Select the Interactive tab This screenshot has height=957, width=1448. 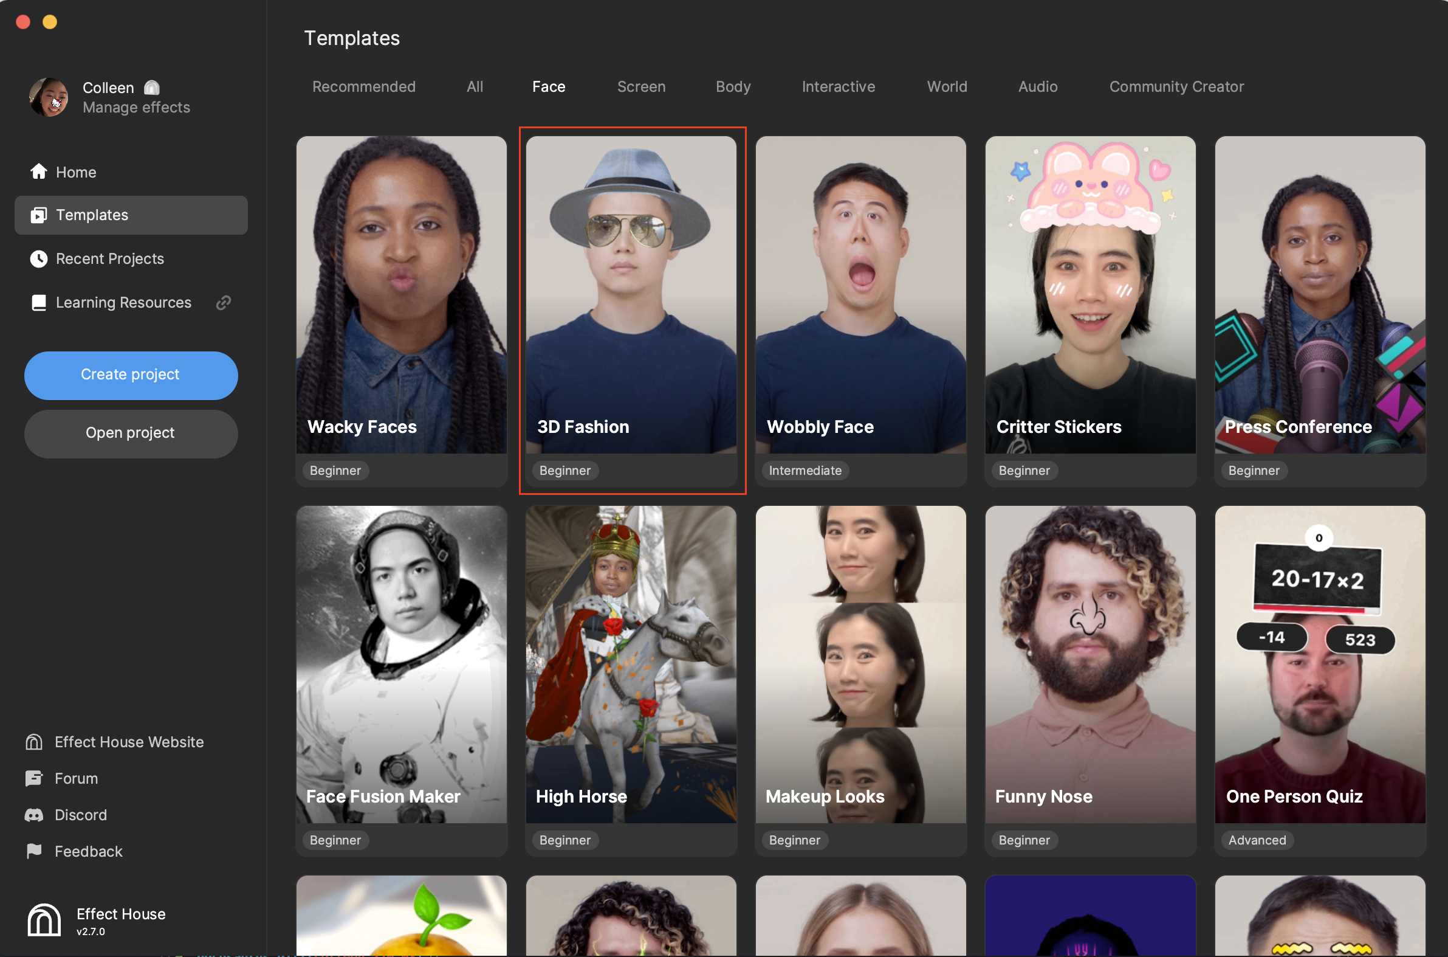point(838,86)
